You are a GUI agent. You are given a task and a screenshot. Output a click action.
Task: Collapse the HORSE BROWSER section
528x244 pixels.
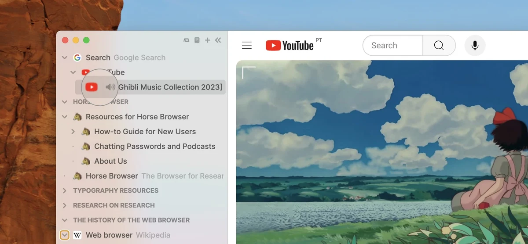pyautogui.click(x=65, y=102)
